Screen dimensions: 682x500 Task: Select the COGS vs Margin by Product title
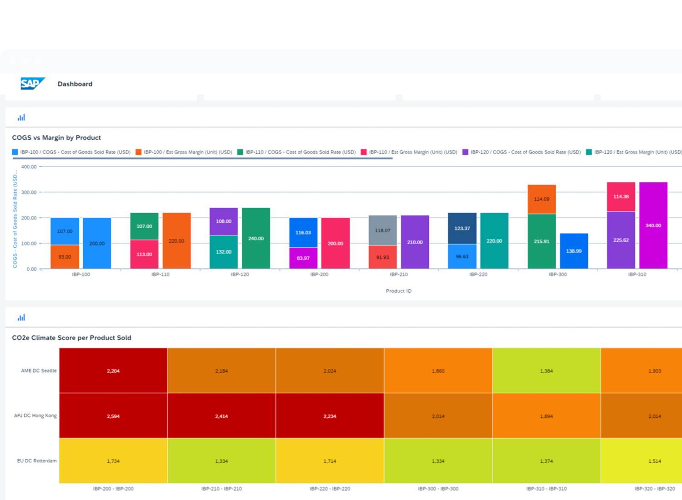click(x=56, y=138)
